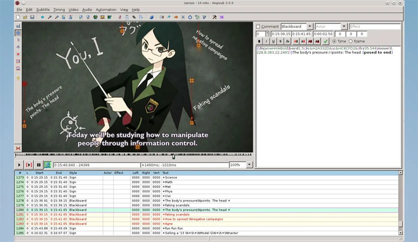Select the vector clip visual tool

coord(18,68)
